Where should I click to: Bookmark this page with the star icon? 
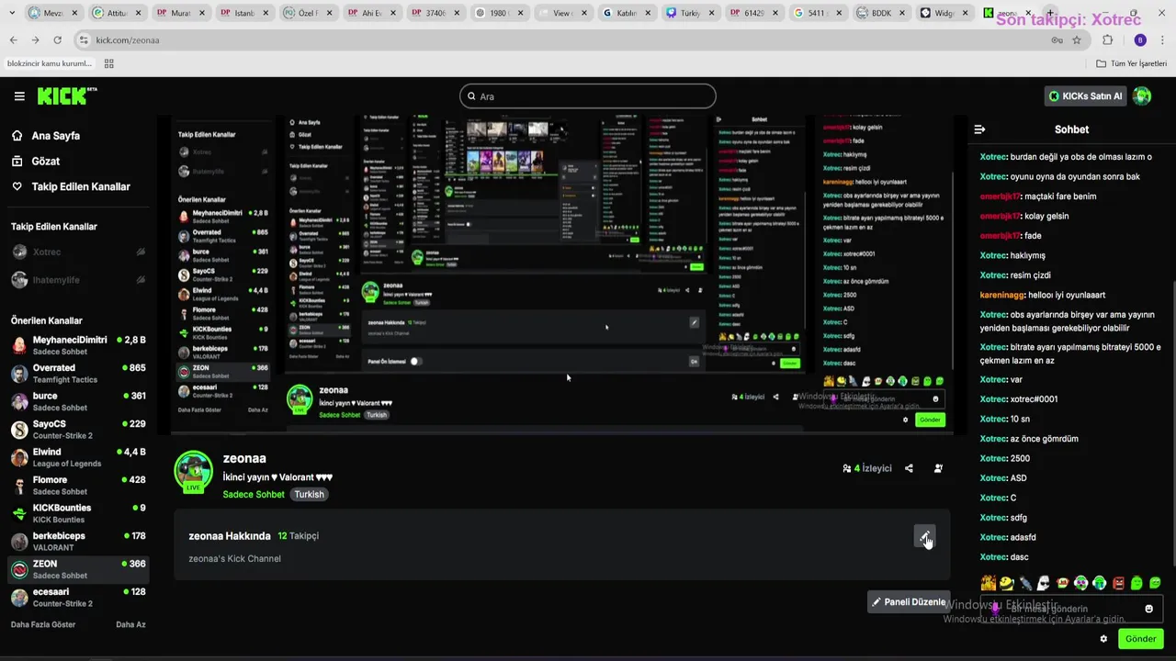tap(1077, 40)
